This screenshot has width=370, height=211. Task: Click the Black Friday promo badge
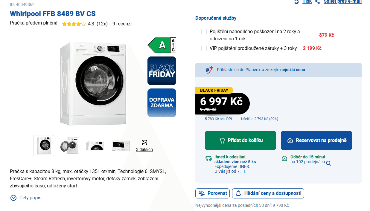click(x=162, y=71)
